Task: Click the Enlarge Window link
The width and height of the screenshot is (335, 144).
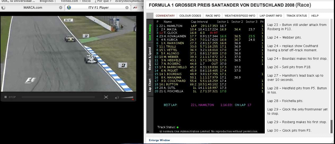Action: click(159, 140)
